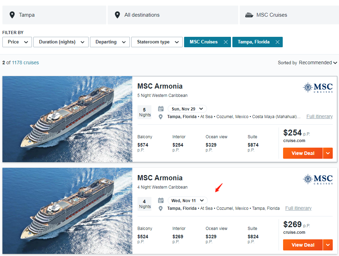339x256 pixels.
Task: Select the $524 Balcony price
Action: [143, 237]
